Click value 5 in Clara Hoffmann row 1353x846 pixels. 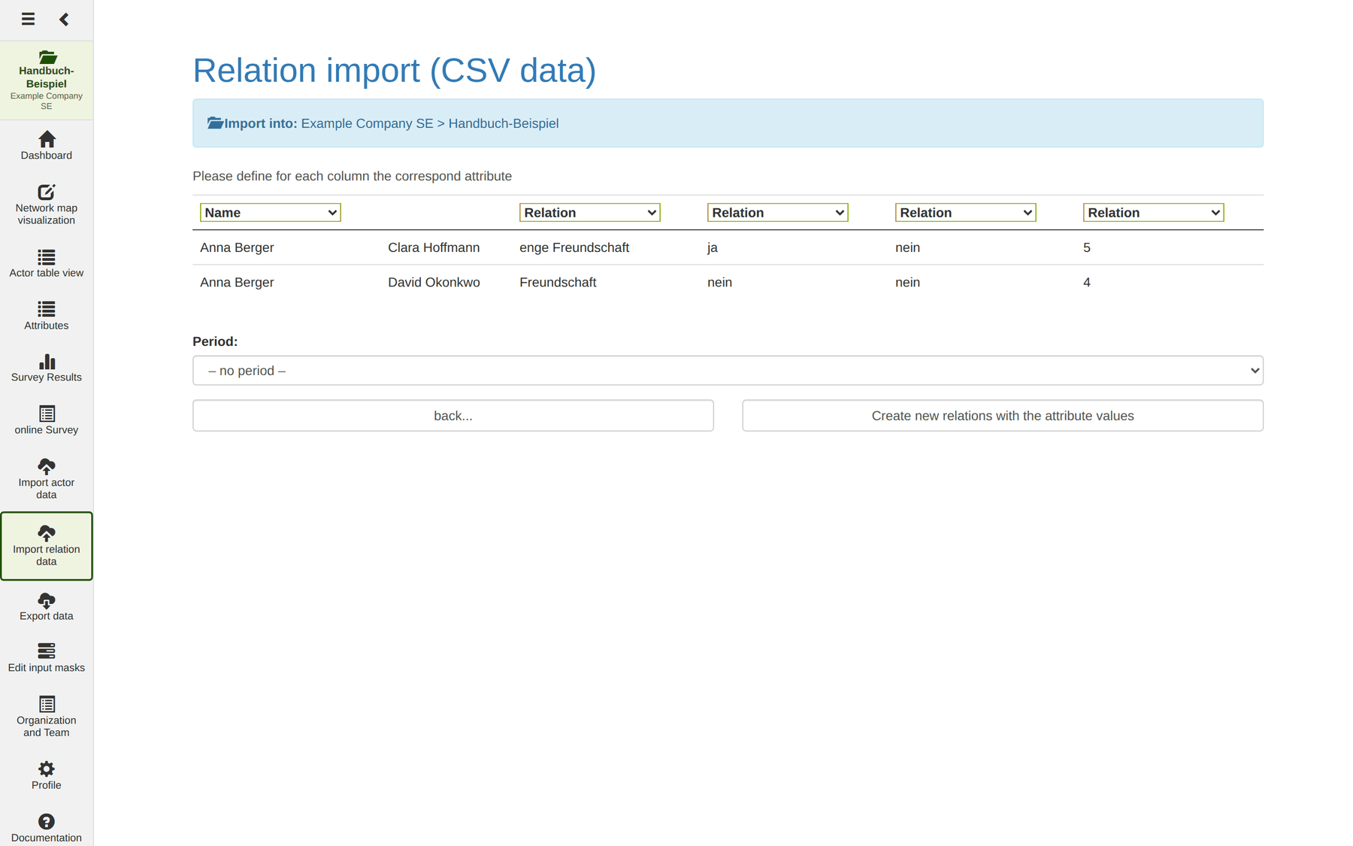[1087, 247]
